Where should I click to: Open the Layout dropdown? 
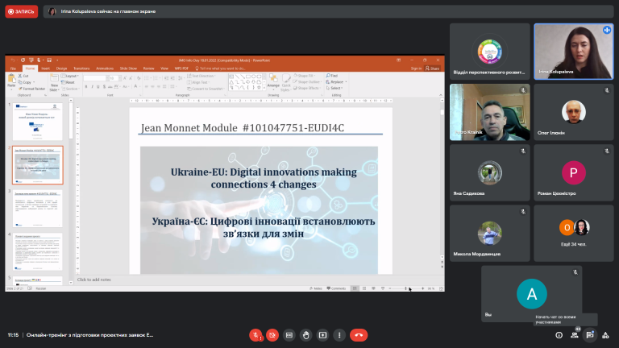tap(70, 76)
